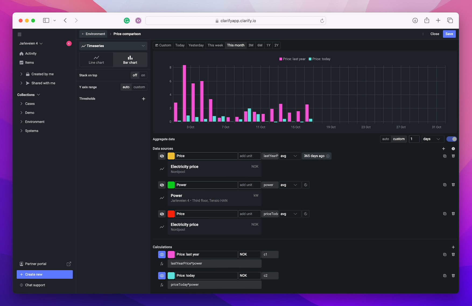
Task: Click the Grammarly extension icon
Action: (x=127, y=20)
